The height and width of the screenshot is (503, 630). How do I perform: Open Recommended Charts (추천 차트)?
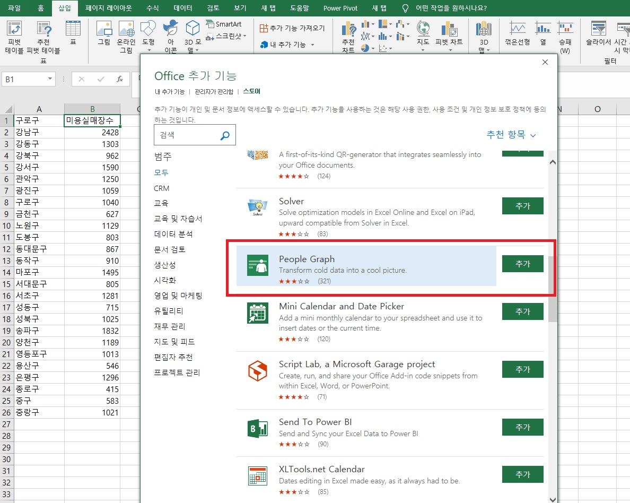(x=348, y=38)
